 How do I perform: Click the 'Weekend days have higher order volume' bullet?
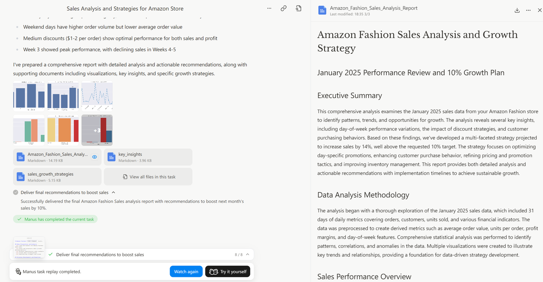pos(103,27)
